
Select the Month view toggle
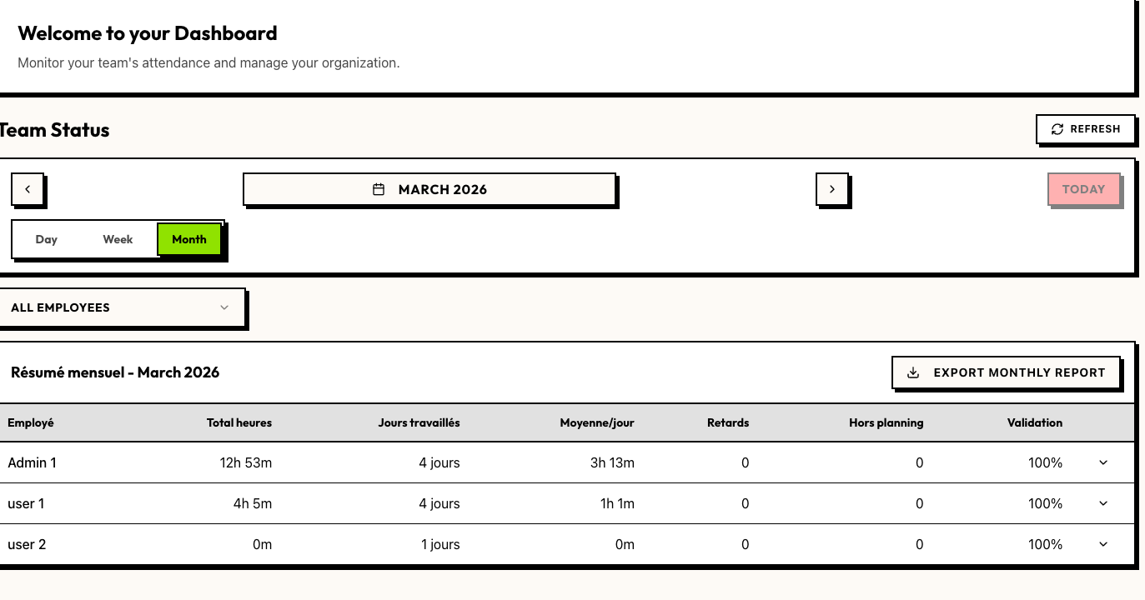[x=189, y=239]
